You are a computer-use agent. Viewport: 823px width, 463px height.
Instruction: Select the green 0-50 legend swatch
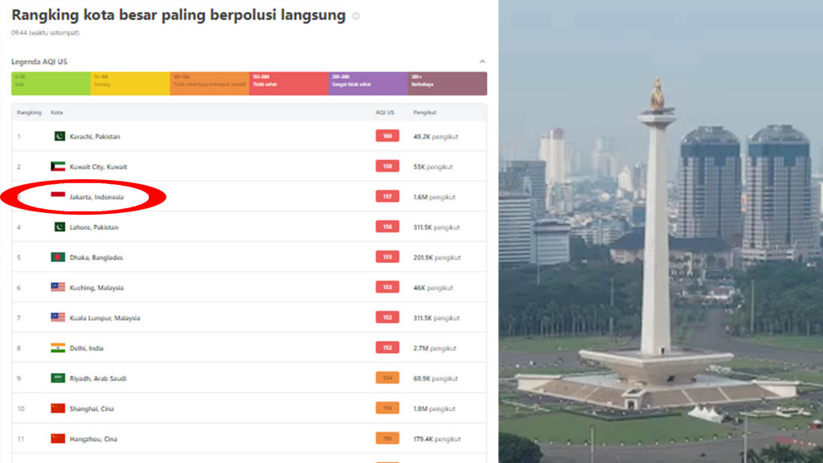click(x=51, y=84)
